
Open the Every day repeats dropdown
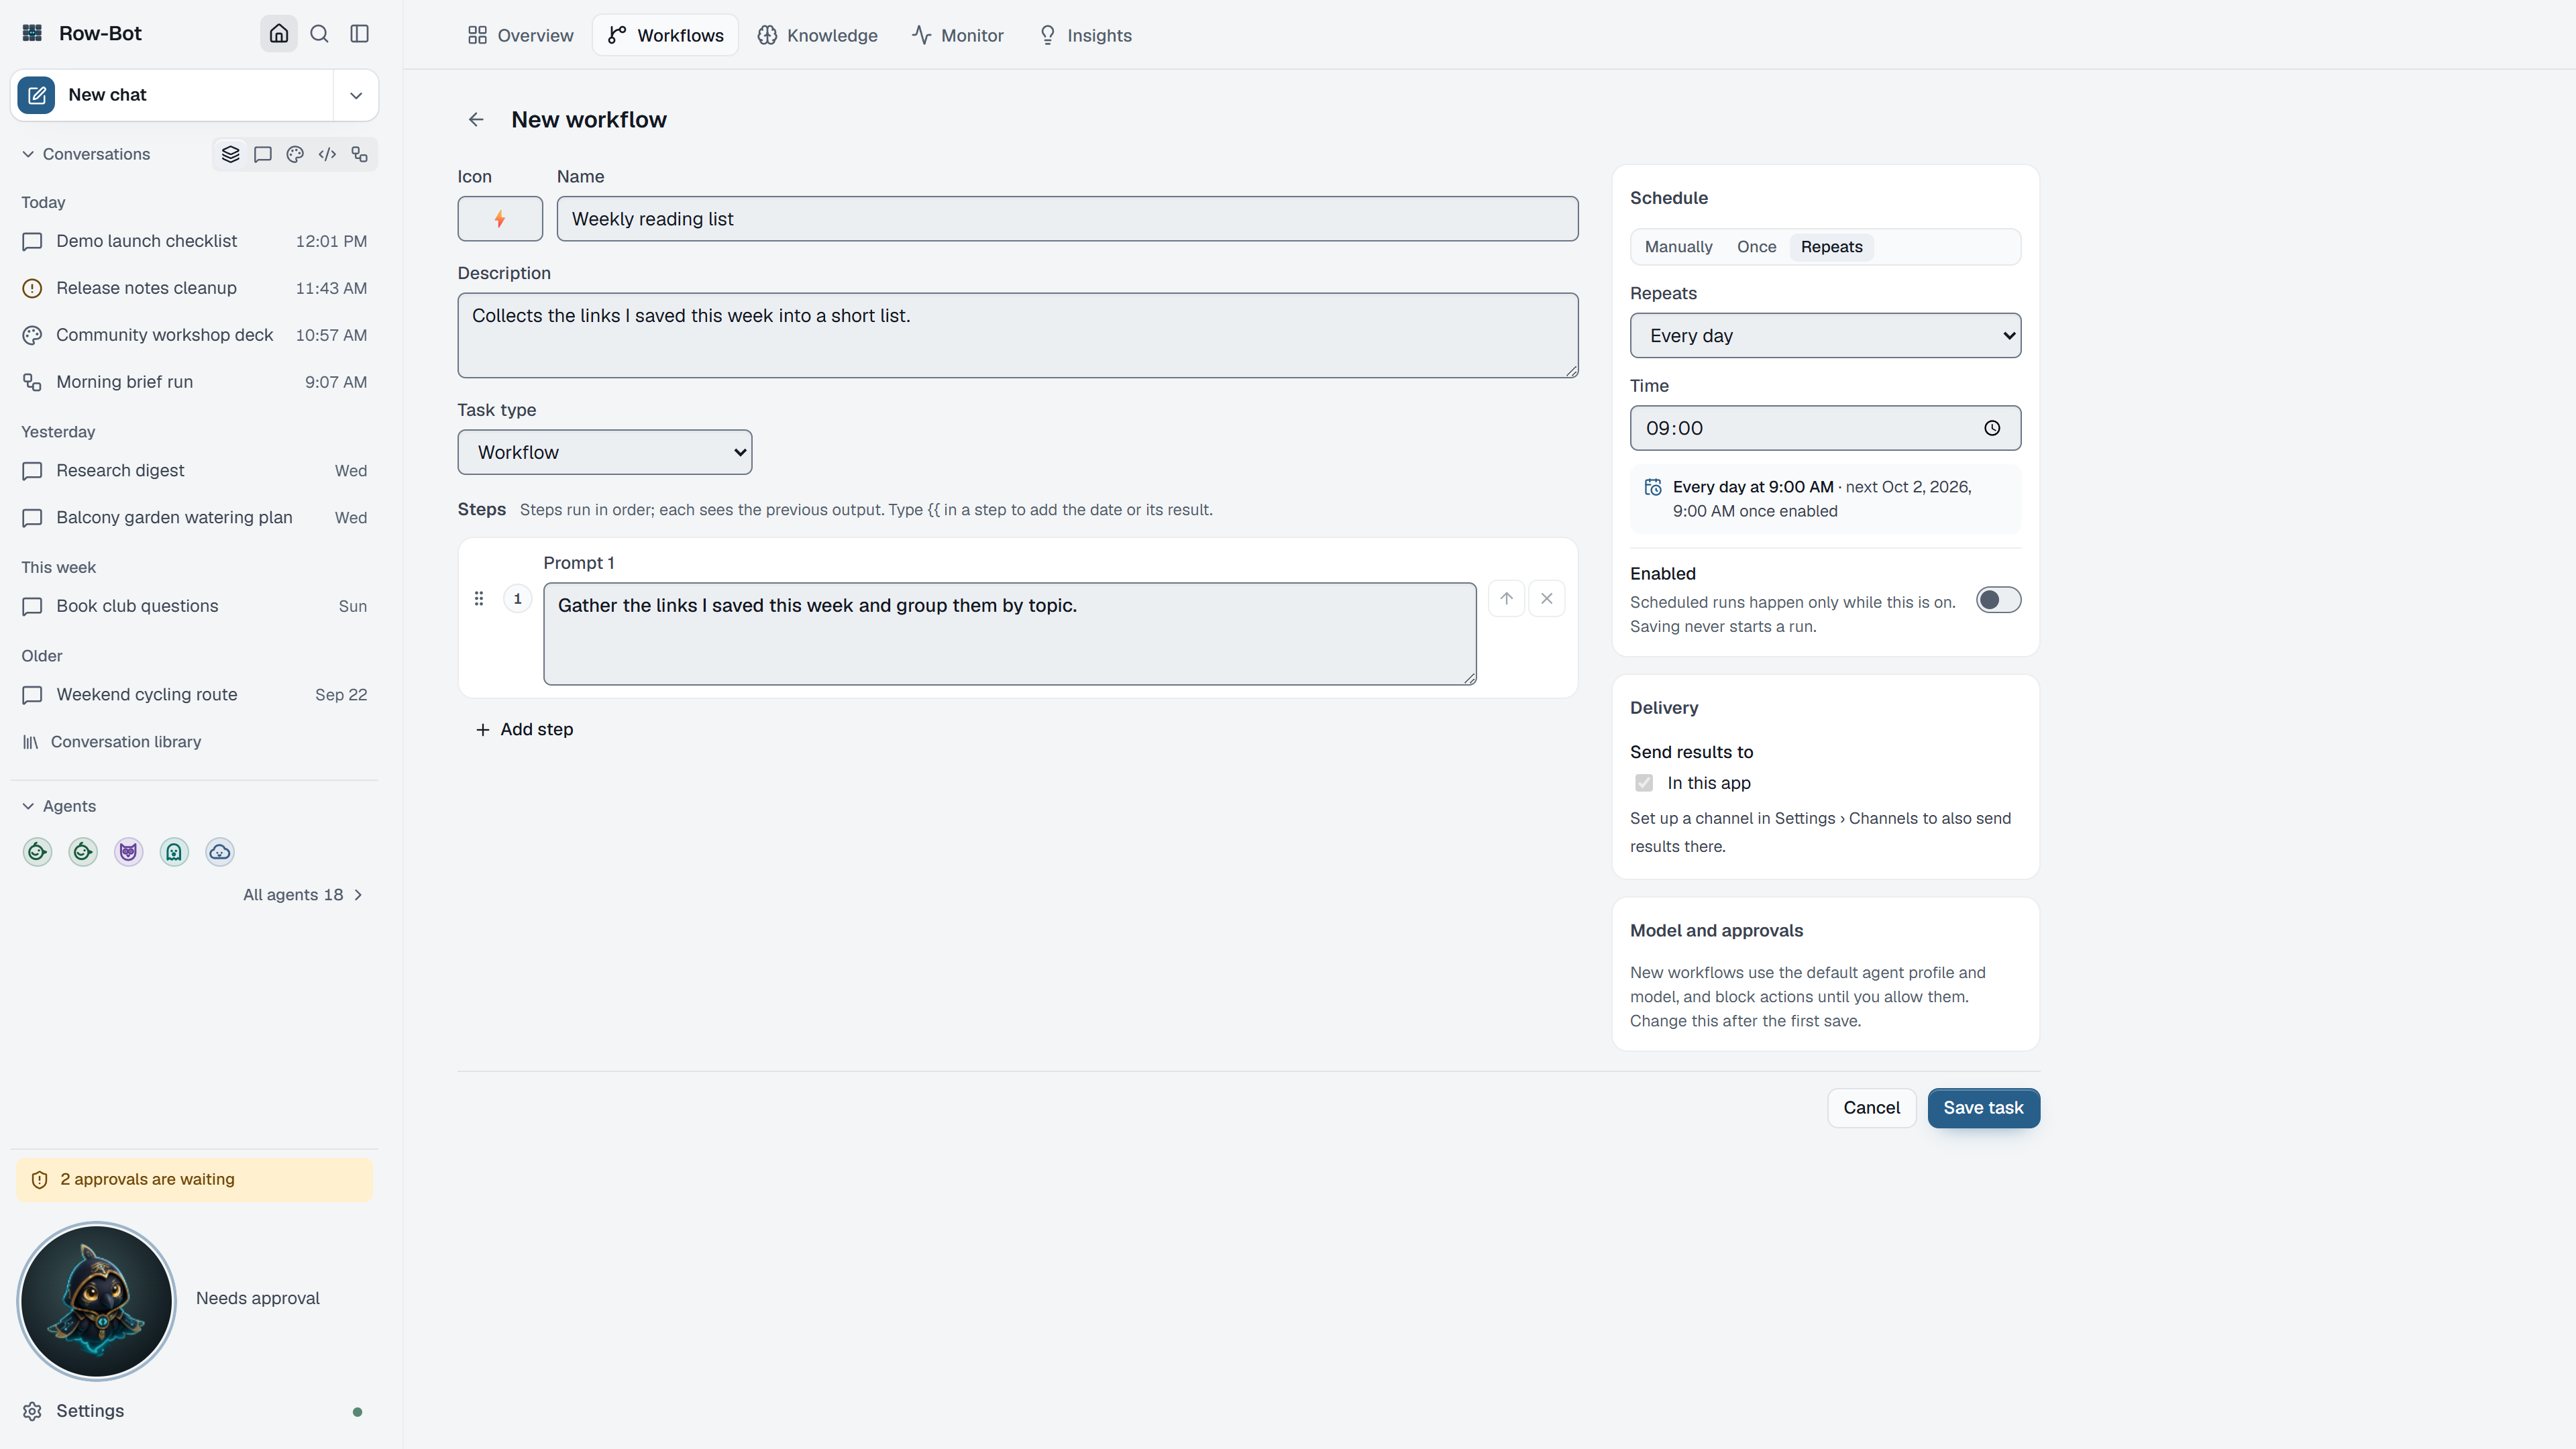[x=1825, y=336]
